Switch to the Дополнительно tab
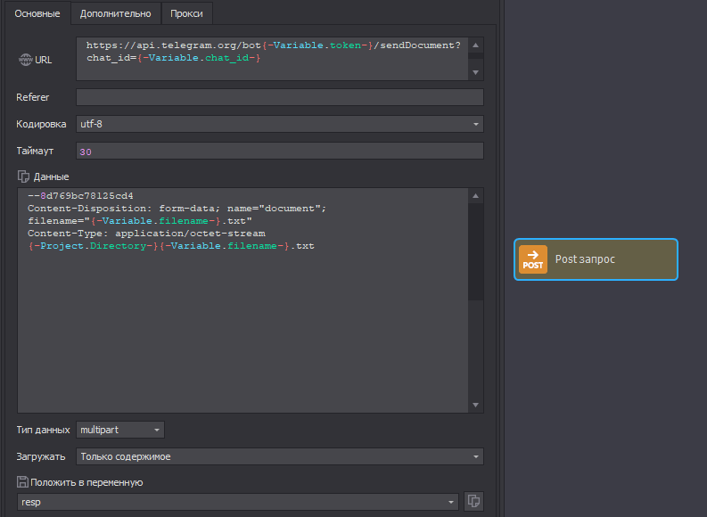The width and height of the screenshot is (707, 517). [x=116, y=14]
